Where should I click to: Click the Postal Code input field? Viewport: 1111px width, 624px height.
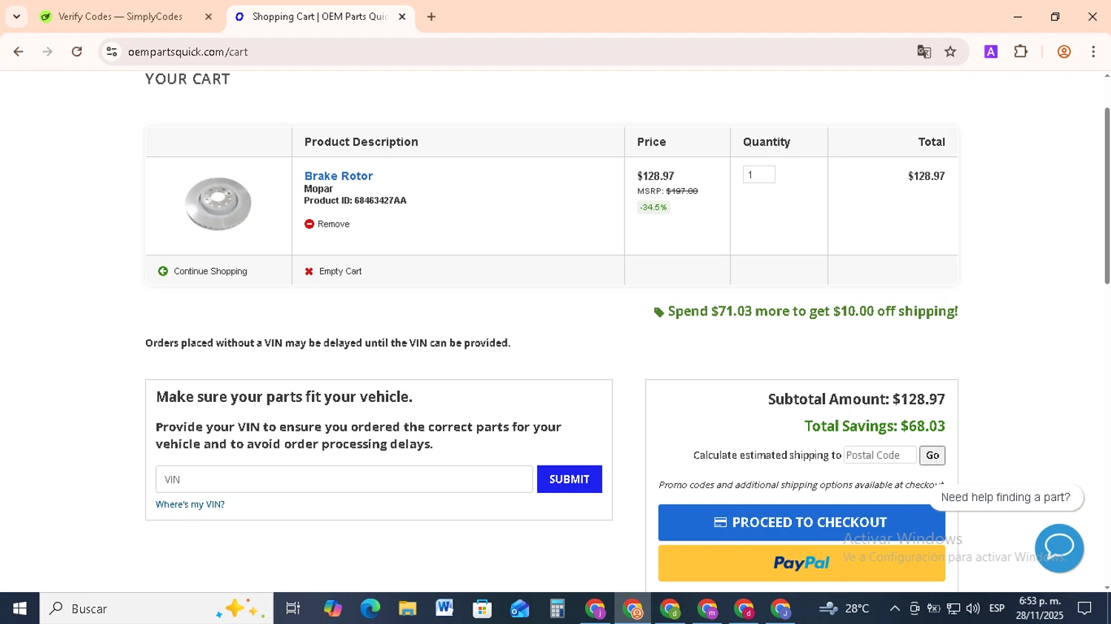click(x=880, y=455)
